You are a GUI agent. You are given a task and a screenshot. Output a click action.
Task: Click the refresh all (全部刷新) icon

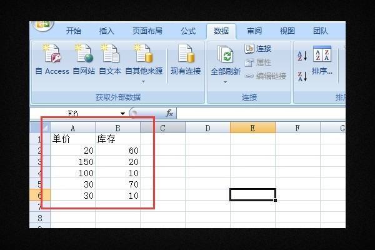[225, 54]
